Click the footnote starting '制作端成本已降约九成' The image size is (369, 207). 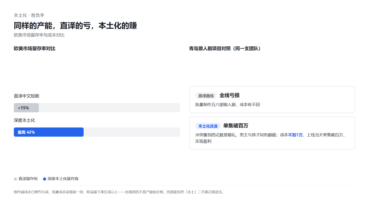click(120, 192)
